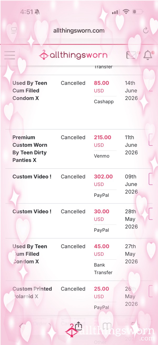Click the allthingsworn logo in the header
The image size is (158, 345).
(x=73, y=55)
